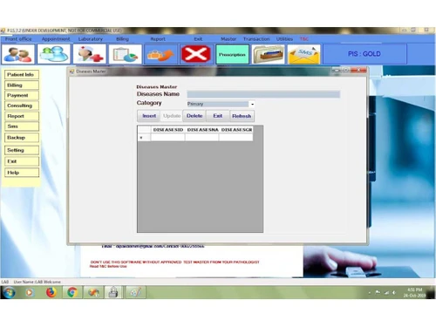Open Chrome from the taskbar
The height and width of the screenshot is (327, 436).
point(72,292)
